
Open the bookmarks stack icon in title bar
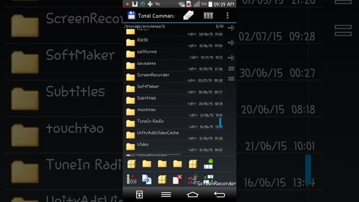click(x=188, y=15)
